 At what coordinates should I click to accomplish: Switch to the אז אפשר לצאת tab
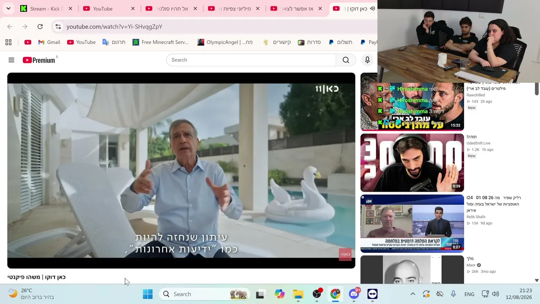[x=296, y=8]
